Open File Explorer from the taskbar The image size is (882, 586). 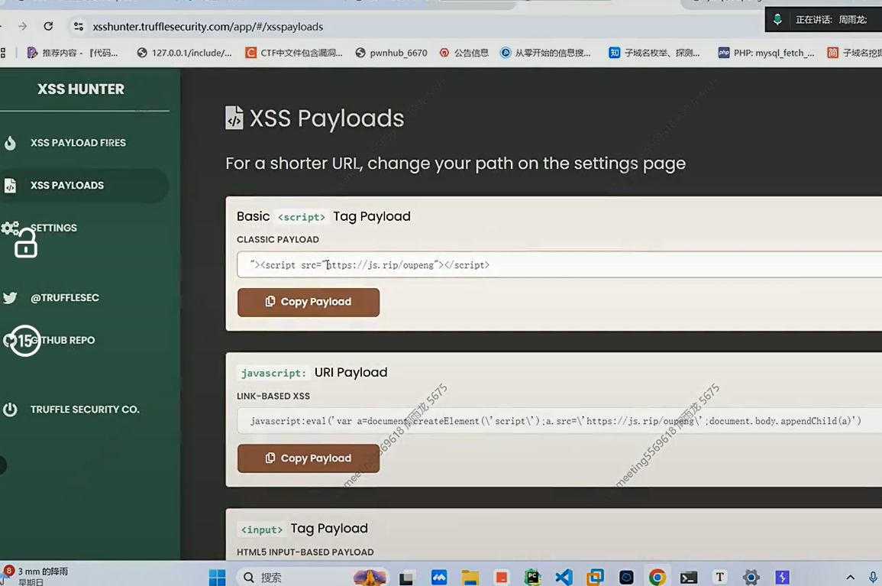tap(470, 578)
